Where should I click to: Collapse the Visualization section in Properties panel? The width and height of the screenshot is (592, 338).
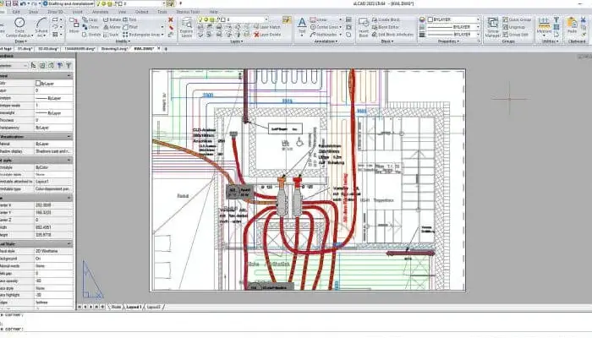69,137
